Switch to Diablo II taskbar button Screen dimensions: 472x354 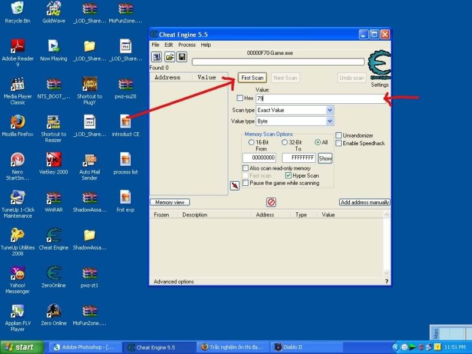tap(306, 348)
